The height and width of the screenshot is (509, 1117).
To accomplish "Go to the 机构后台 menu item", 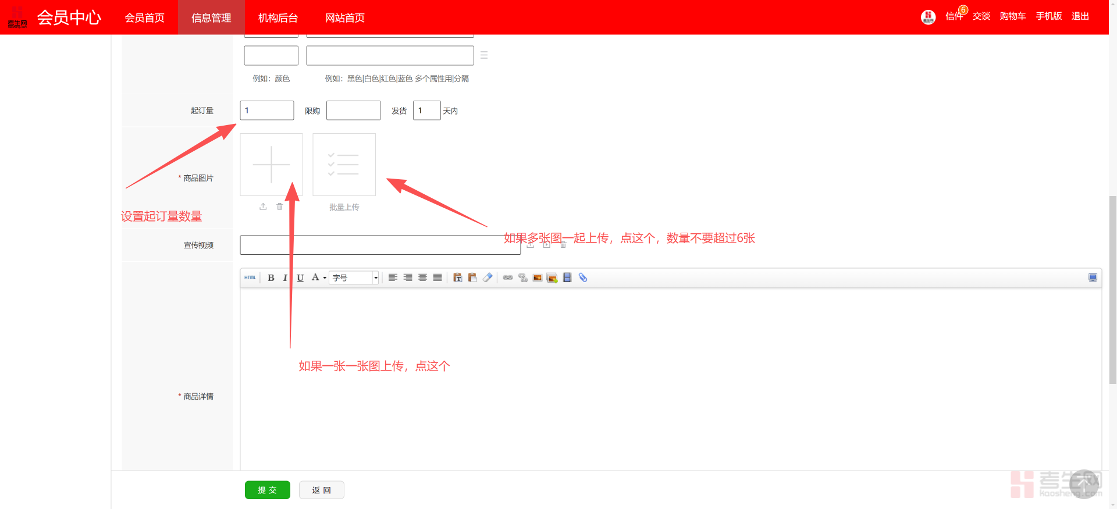I will pyautogui.click(x=278, y=17).
